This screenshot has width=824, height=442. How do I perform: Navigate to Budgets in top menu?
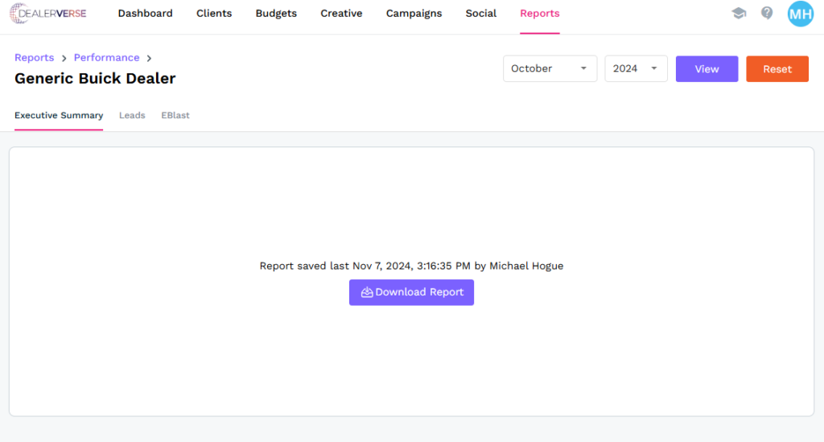click(x=276, y=14)
